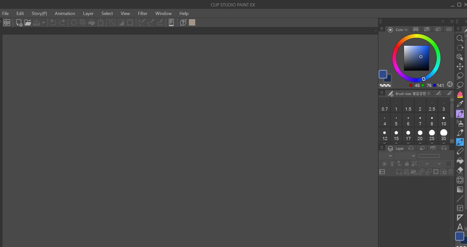
Task: Open an existing file from folder icon
Action: [28, 23]
